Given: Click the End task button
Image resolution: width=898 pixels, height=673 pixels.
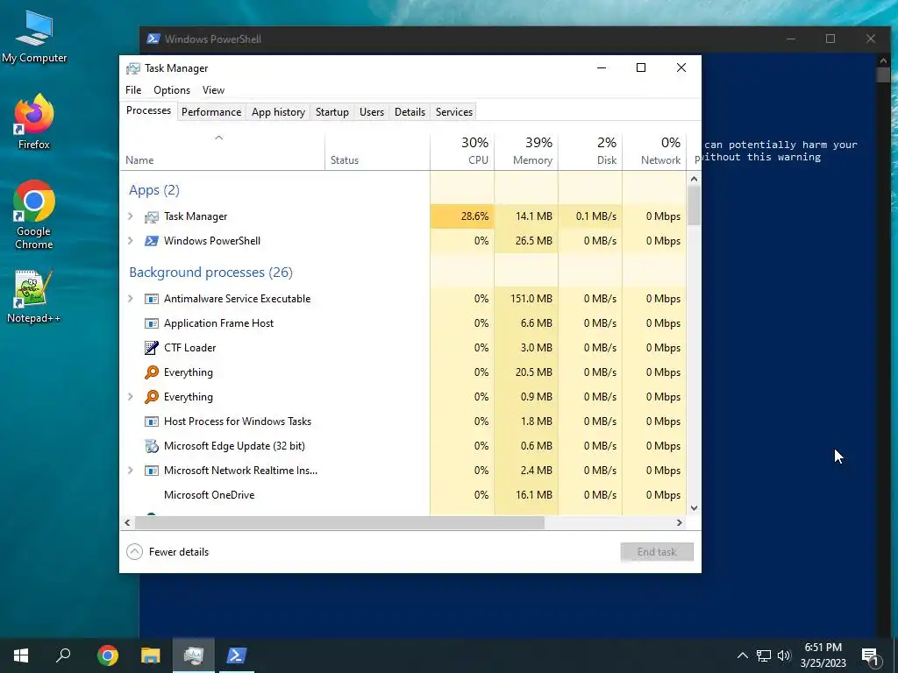Looking at the screenshot, I should point(657,552).
